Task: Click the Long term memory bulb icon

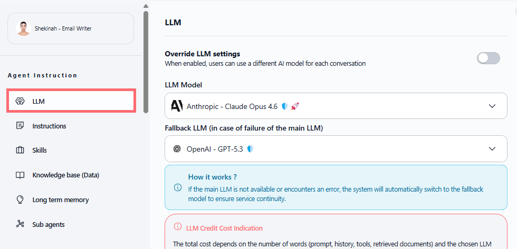Action: pos(21,200)
